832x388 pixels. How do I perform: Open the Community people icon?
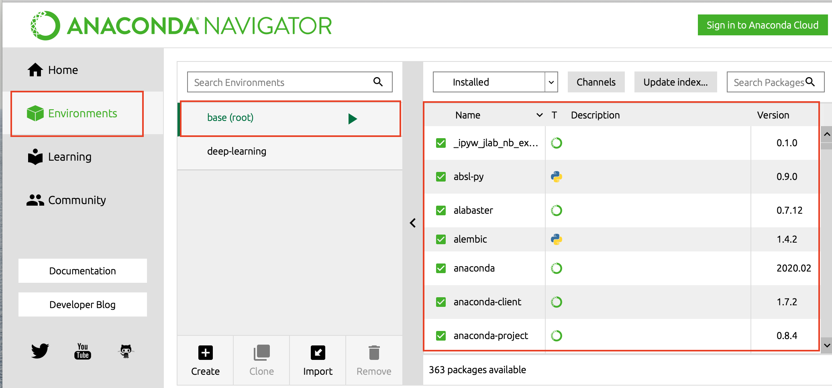[x=35, y=199]
